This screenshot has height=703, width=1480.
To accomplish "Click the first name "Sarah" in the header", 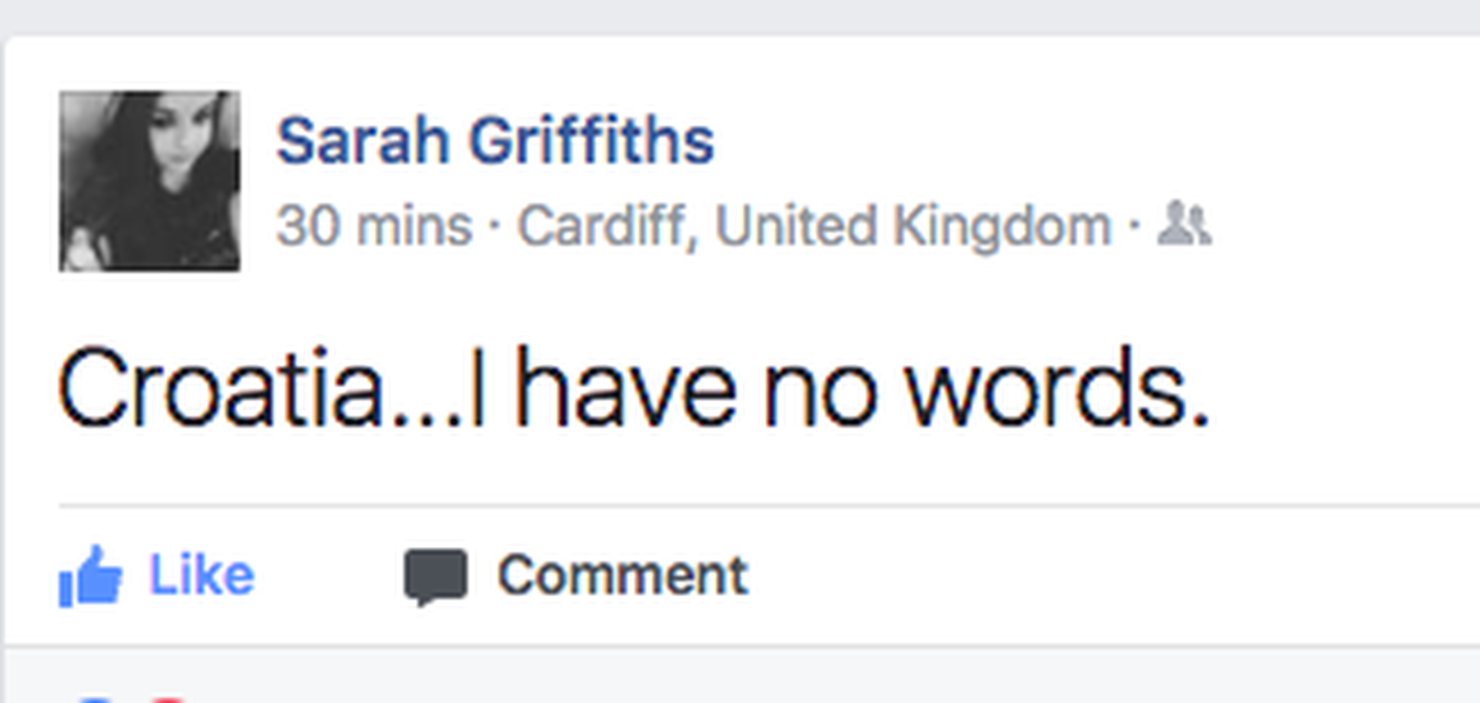I will click(363, 141).
